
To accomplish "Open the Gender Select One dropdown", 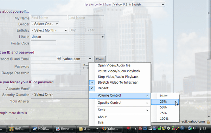I will 45,24.
